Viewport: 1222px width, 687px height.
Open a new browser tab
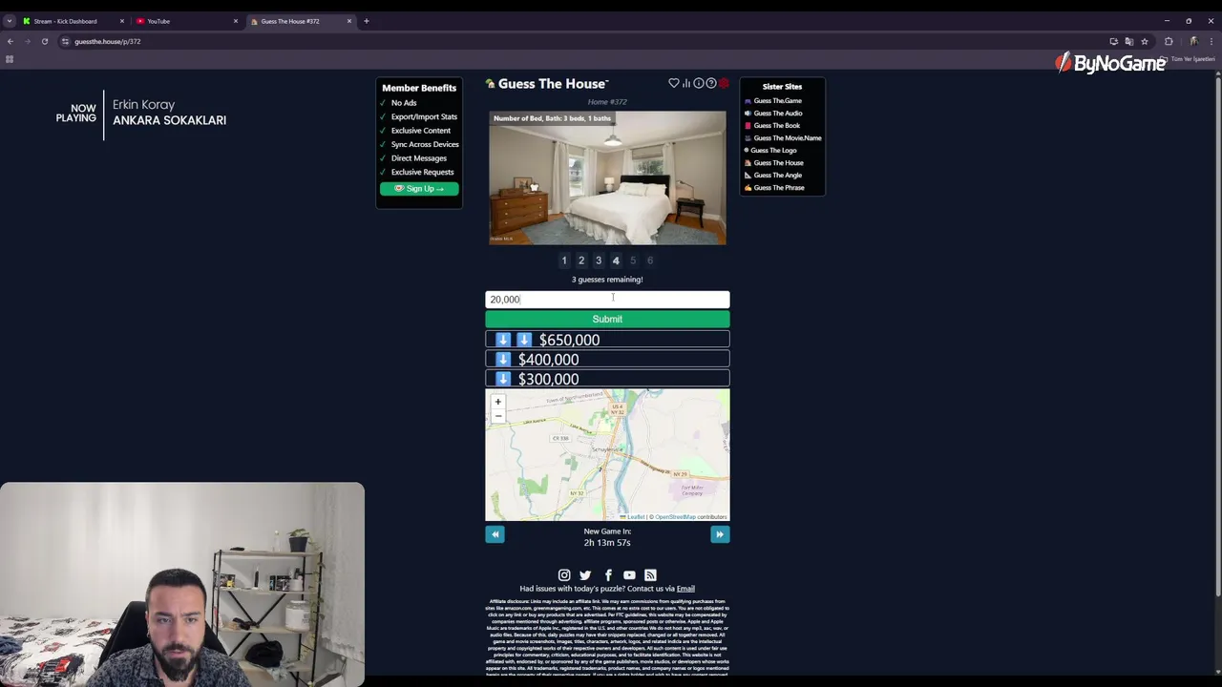[366, 21]
